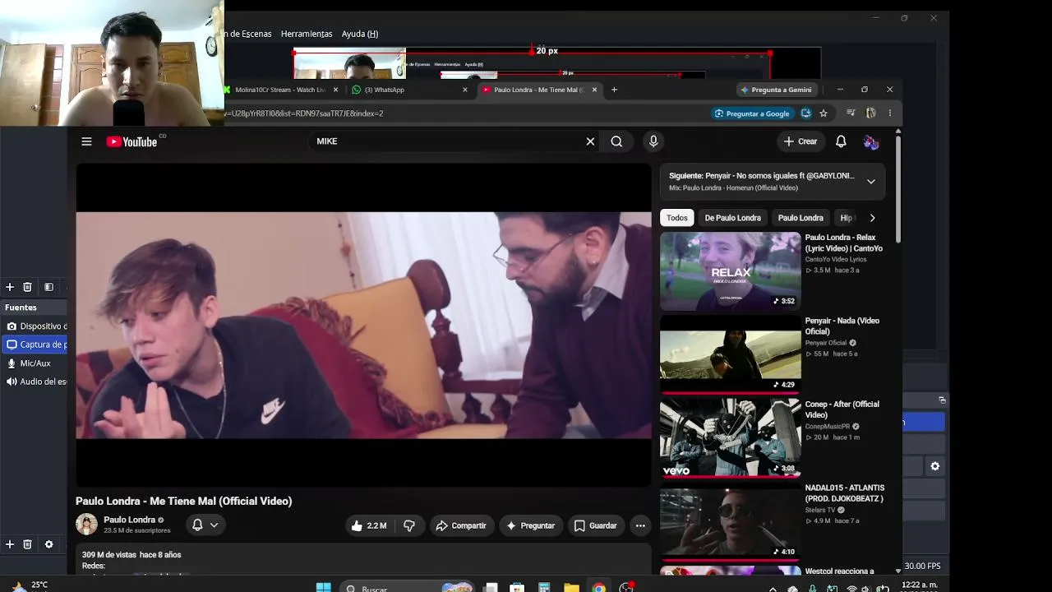Open source properties gear in OBS
The height and width of the screenshot is (592, 1052).
(48, 544)
